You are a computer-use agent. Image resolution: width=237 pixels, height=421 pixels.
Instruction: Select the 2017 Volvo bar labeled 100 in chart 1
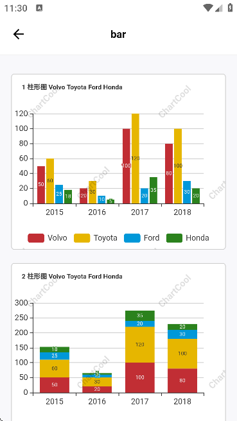tap(127, 166)
